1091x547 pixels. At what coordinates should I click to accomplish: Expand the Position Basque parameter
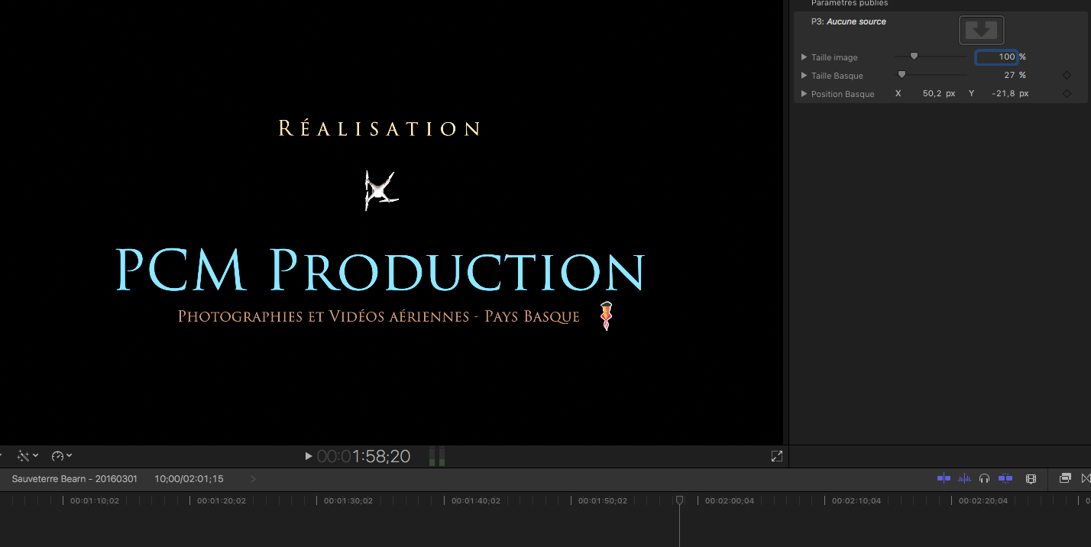pos(804,94)
